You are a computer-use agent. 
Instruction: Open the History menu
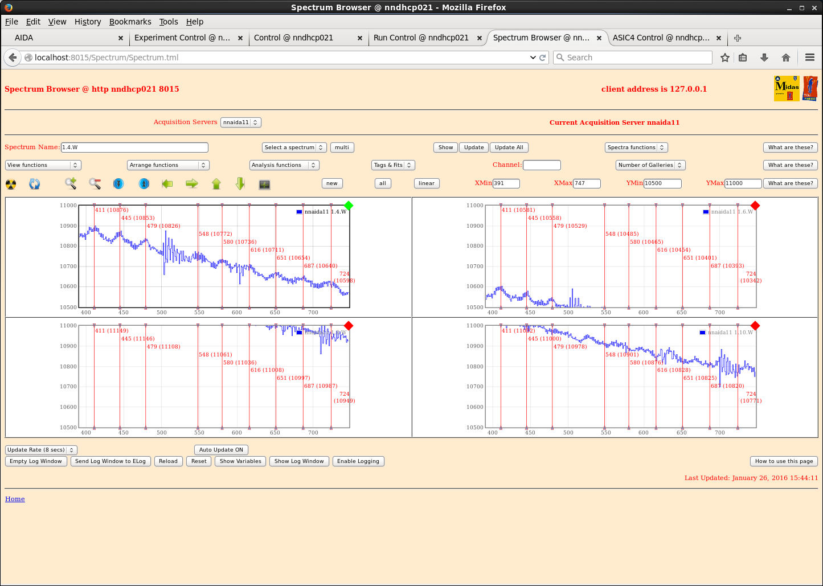coord(88,22)
